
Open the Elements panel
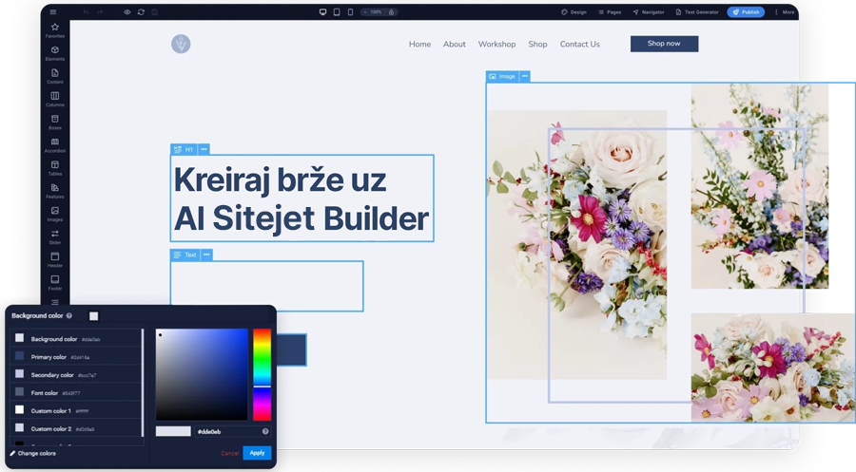pos(55,53)
